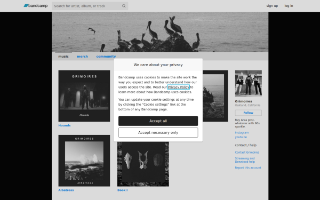
Task: Switch to the merch tab
Action: click(83, 57)
